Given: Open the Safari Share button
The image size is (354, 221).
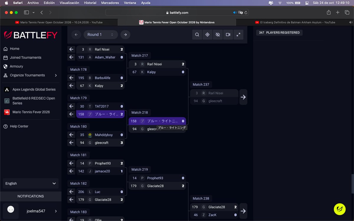Looking at the screenshot, I should [329, 12].
